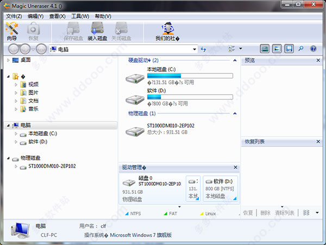326x245 pixels.
Task: Open the magnifier search tool
Action: 301,49
